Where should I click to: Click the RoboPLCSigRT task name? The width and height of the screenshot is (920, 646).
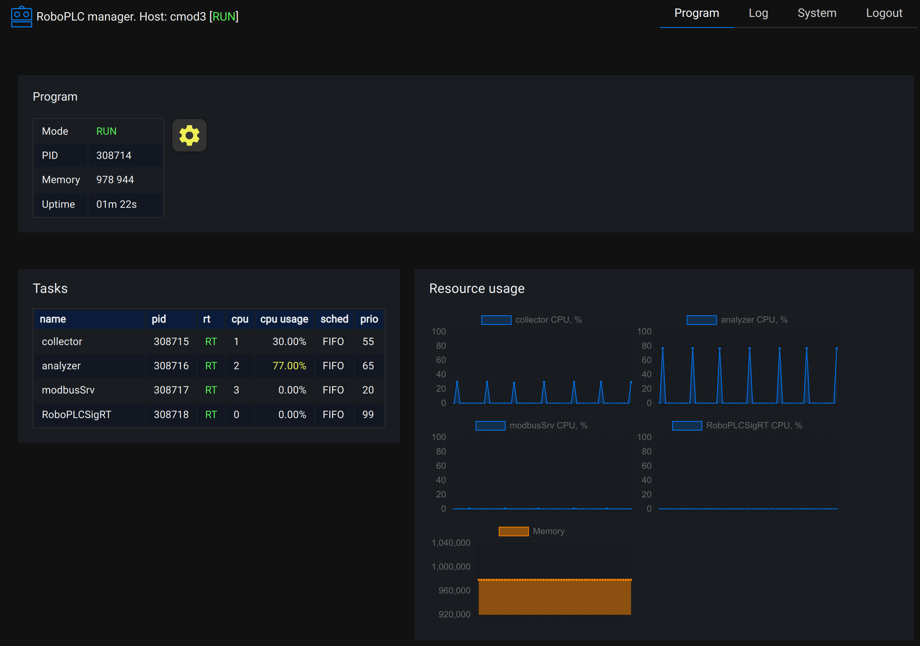tap(76, 414)
